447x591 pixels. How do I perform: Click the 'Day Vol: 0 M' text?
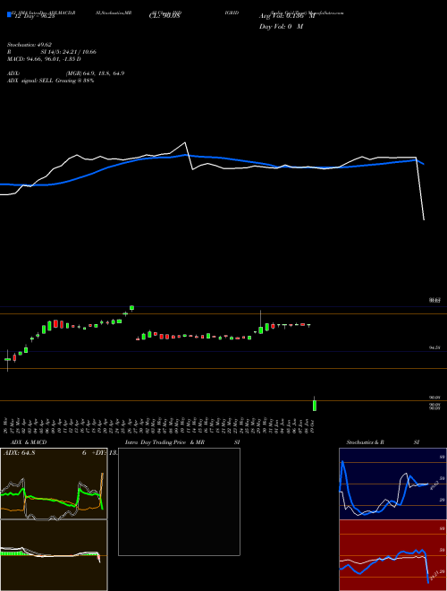[281, 27]
